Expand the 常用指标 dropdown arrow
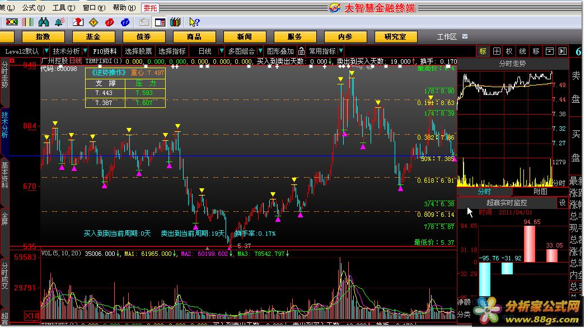Image resolution: width=585 pixels, height=328 pixels. tap(341, 51)
